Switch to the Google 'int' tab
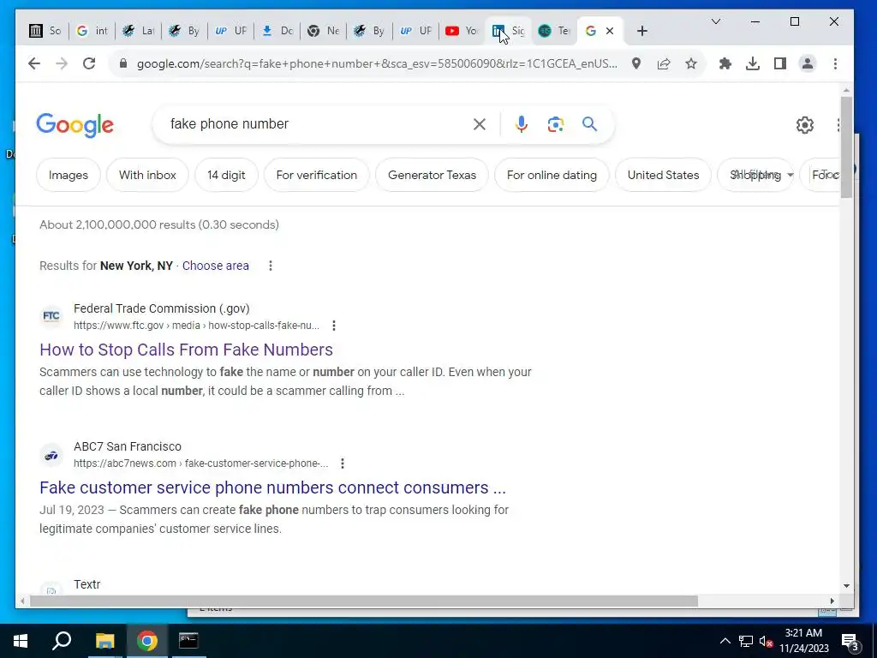877x658 pixels. point(92,31)
